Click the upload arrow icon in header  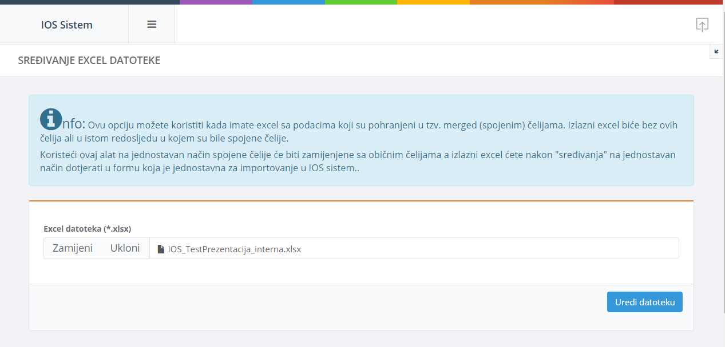coord(702,25)
